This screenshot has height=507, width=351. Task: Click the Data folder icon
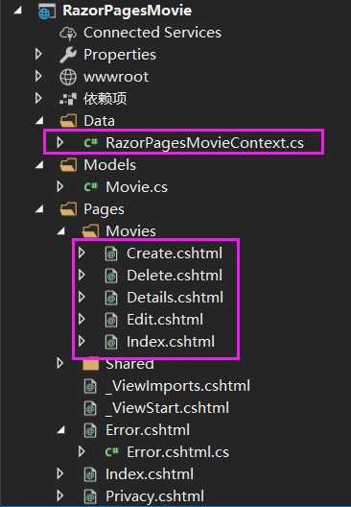[68, 121]
